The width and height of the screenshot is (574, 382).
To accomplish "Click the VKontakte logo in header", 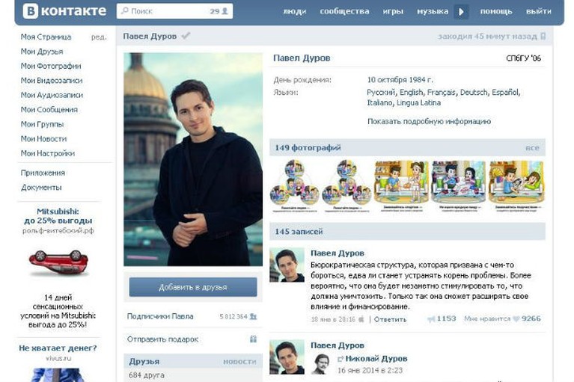I will click(x=63, y=11).
